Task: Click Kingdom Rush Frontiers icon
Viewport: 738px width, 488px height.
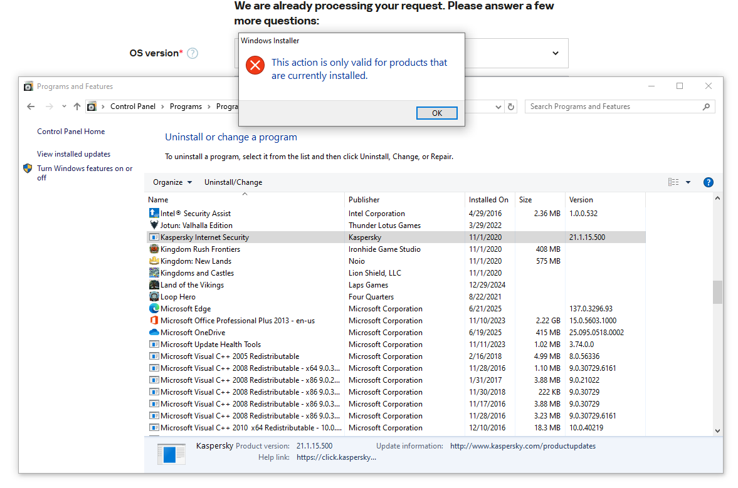Action: click(154, 249)
